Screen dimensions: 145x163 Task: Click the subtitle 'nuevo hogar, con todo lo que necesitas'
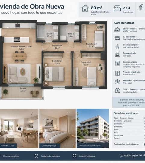31,12
